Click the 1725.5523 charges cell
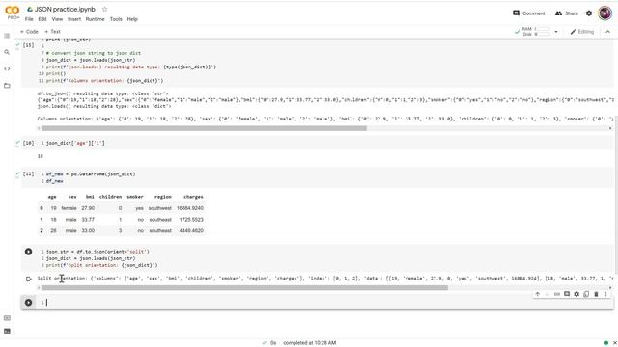 (191, 220)
